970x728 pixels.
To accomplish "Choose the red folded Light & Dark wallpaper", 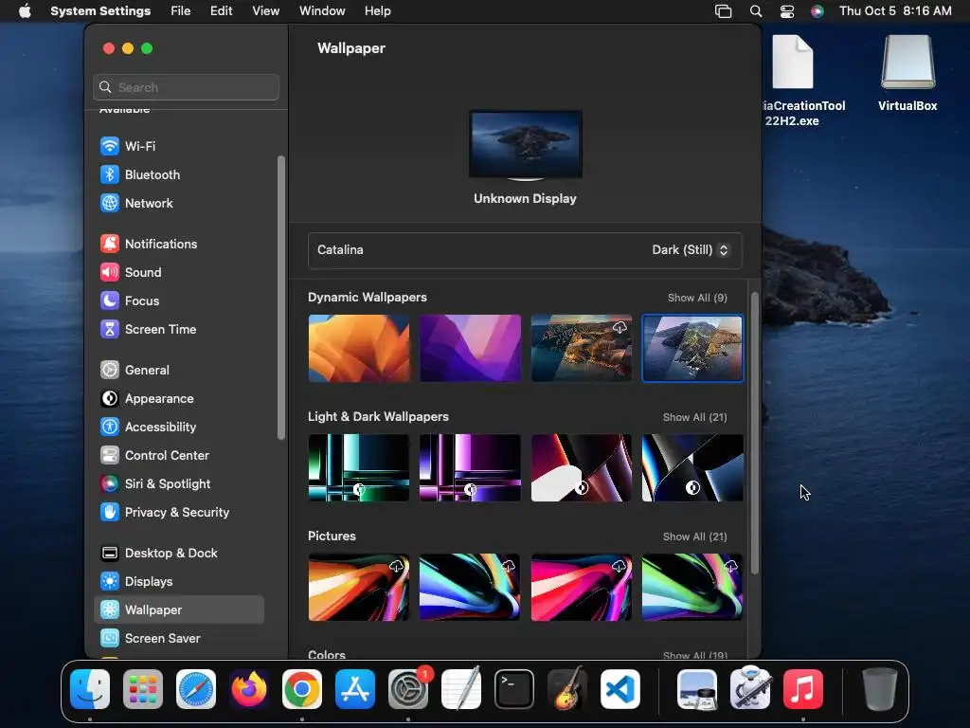I will coord(582,467).
